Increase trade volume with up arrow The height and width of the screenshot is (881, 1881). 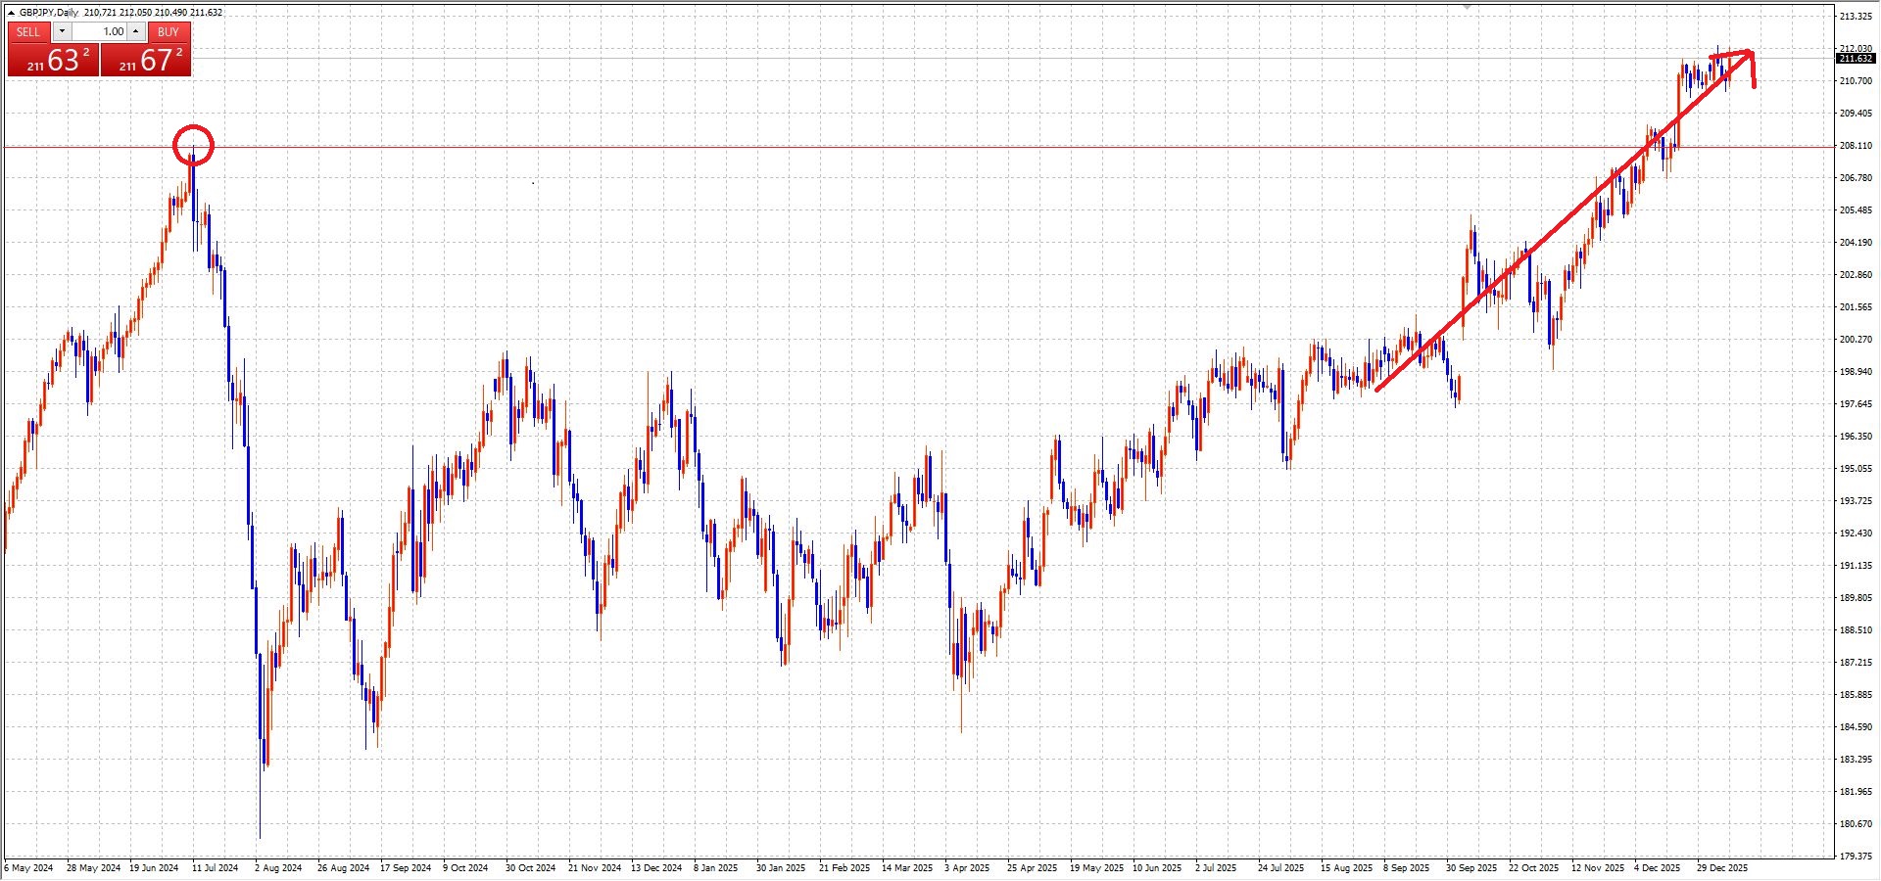pyautogui.click(x=136, y=32)
